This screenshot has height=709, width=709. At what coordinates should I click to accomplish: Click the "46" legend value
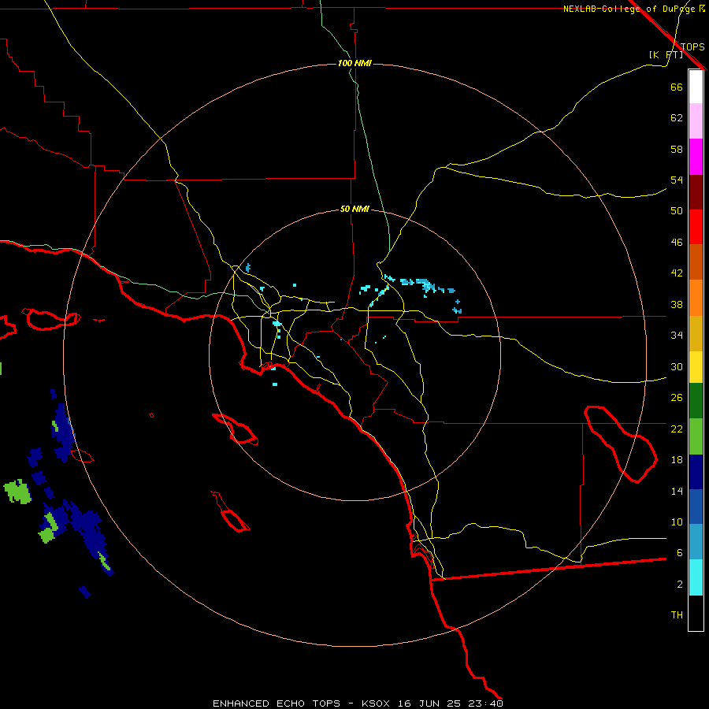point(677,243)
